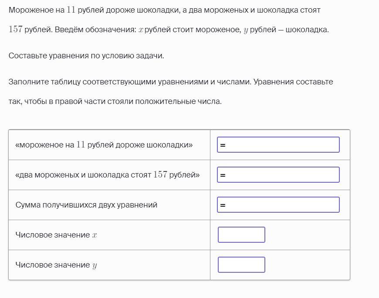Click the row label «мороженое на 11 рублей дороже шоколадки»

pos(104,145)
